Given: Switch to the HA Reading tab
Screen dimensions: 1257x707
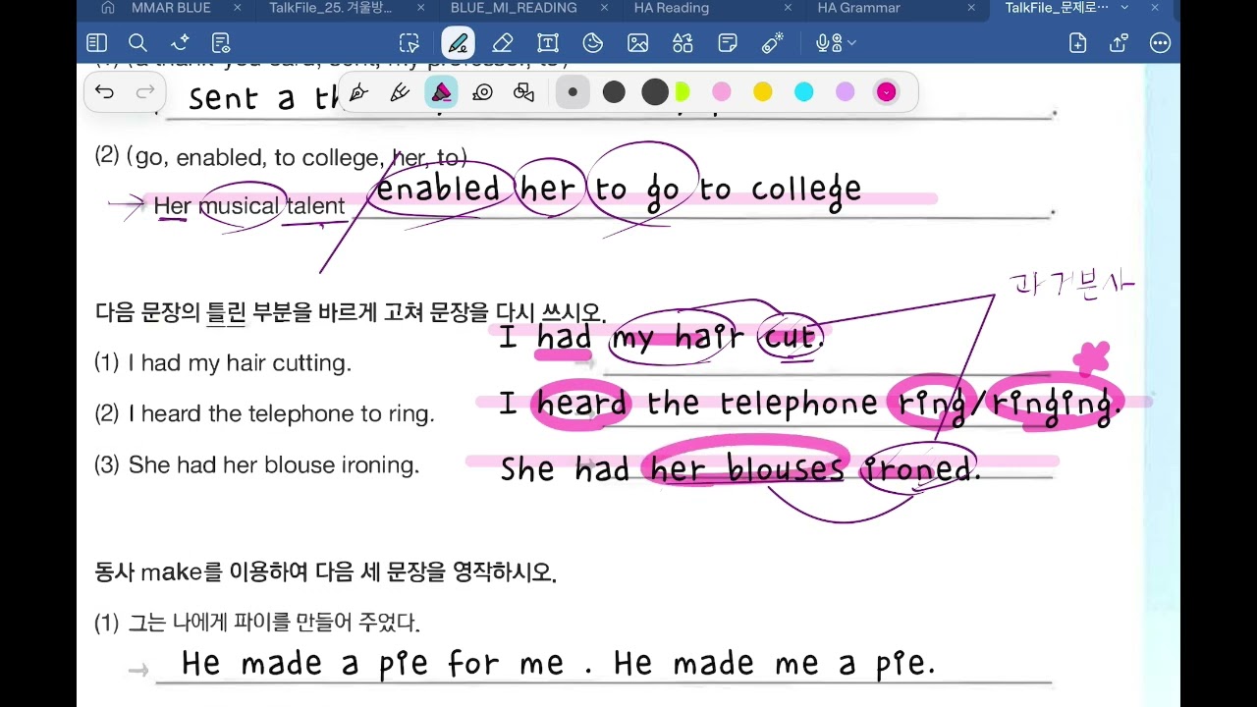Looking at the screenshot, I should point(672,8).
